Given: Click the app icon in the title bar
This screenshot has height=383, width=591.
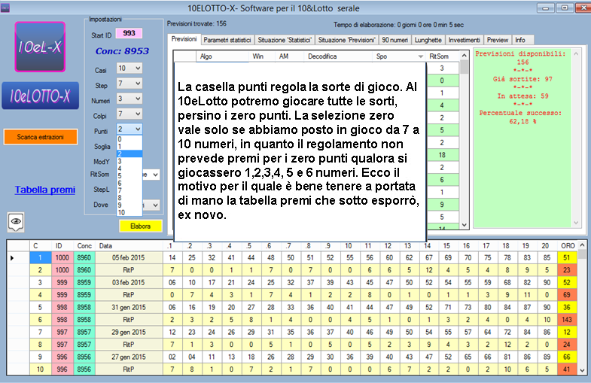Looking at the screenshot, I should (5, 8).
